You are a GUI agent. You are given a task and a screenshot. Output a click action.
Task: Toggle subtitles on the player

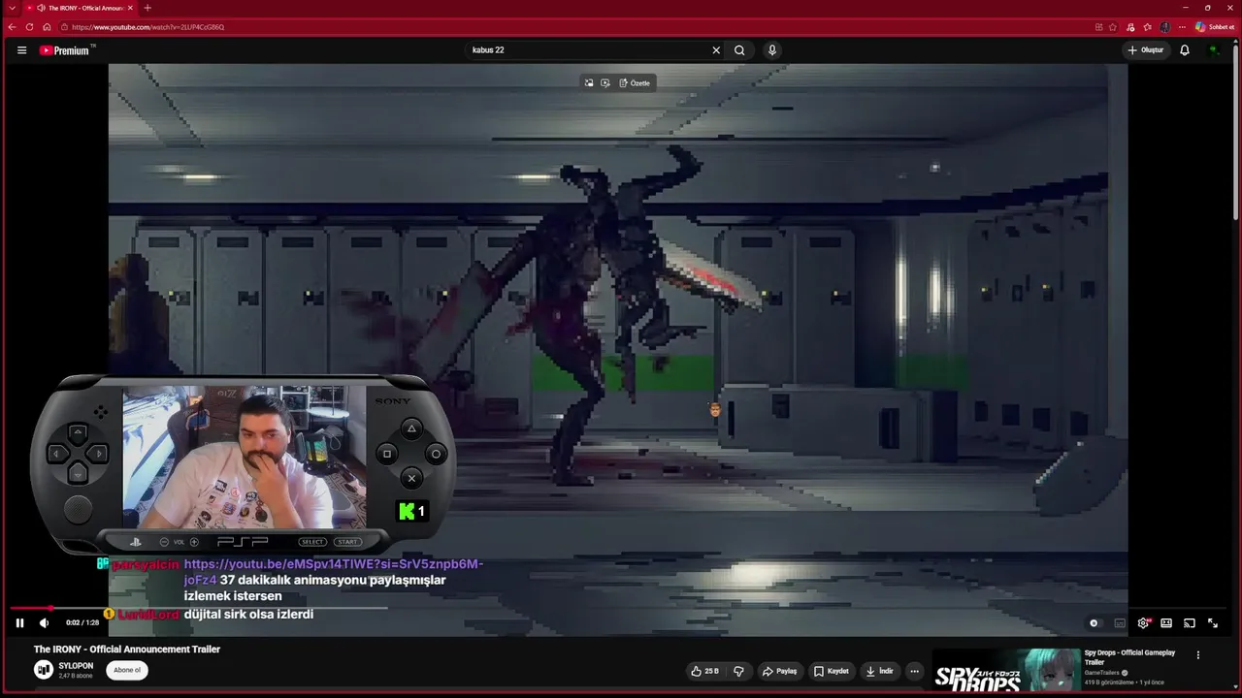1120,623
